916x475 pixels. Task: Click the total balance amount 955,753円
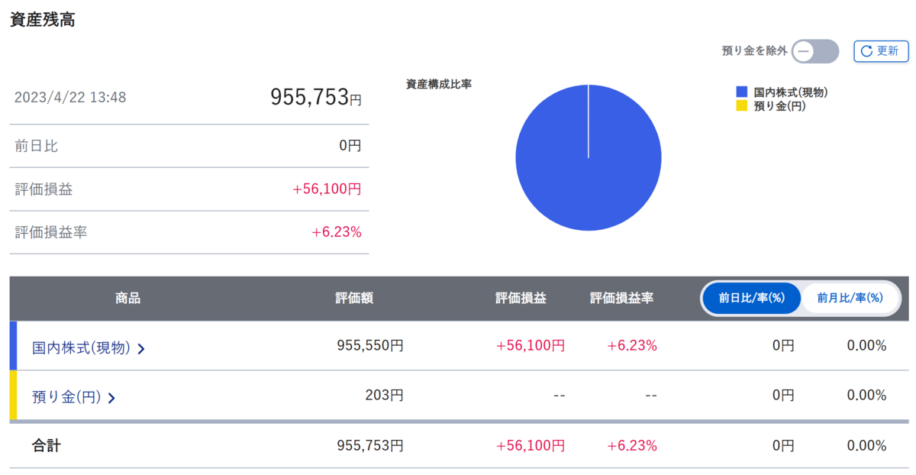click(315, 96)
